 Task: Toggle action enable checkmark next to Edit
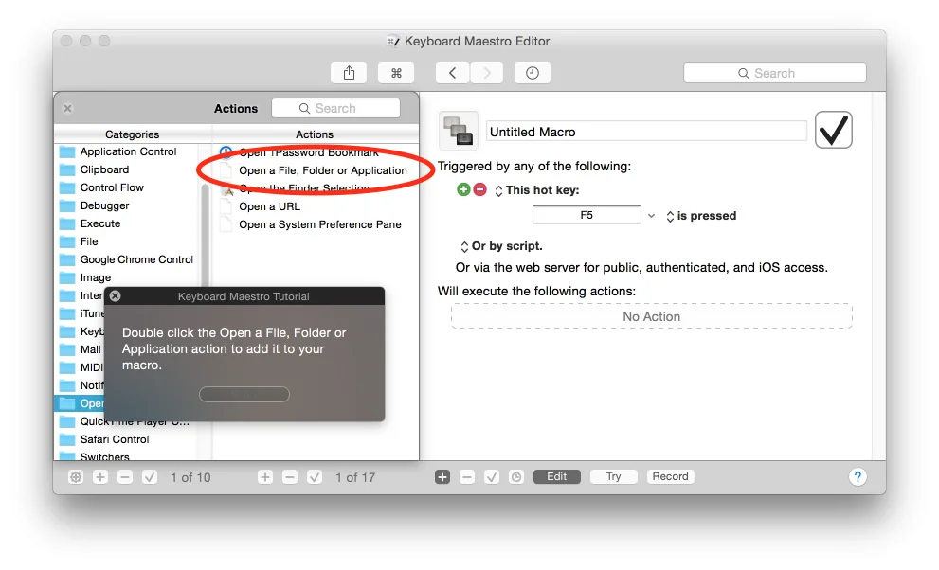pyautogui.click(x=492, y=476)
